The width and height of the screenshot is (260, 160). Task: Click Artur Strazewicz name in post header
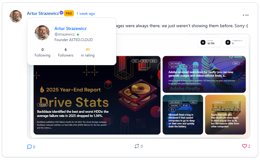pyautogui.click(x=43, y=13)
